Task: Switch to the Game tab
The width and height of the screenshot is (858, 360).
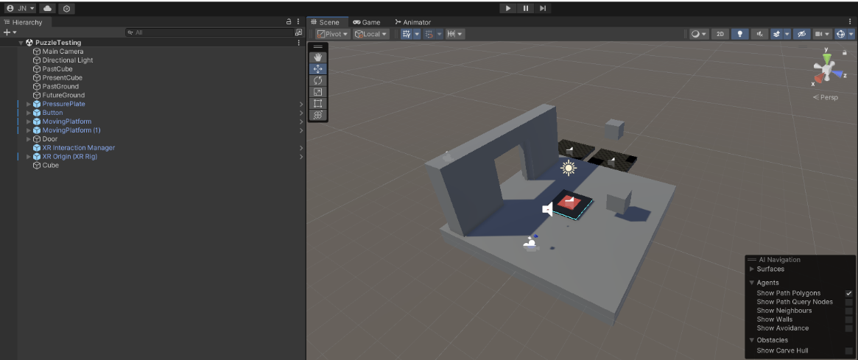Action: 367,22
